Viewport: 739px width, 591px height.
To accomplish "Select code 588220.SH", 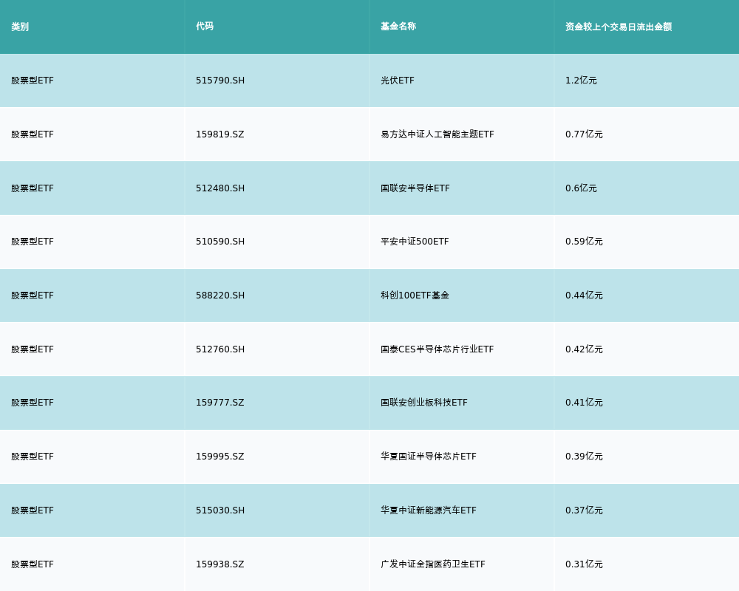I will tap(220, 295).
